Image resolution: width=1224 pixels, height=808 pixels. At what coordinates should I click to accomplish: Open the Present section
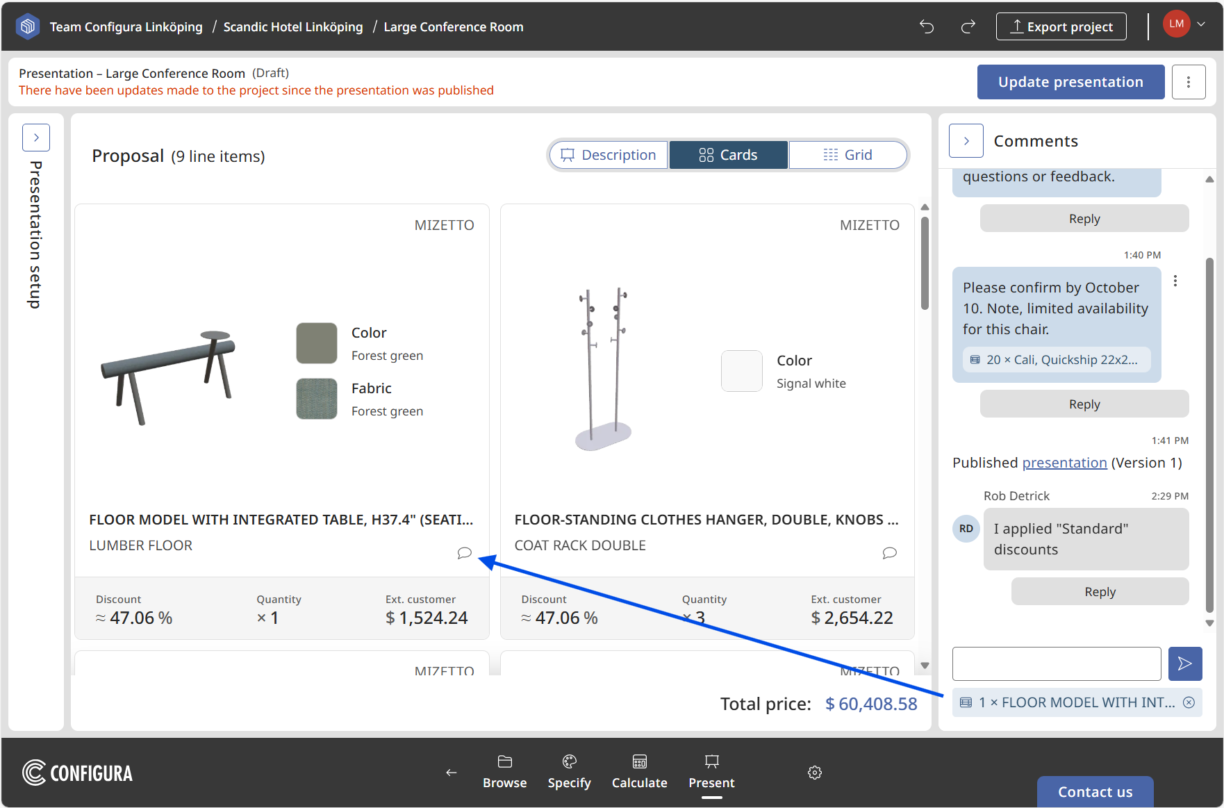tap(711, 772)
